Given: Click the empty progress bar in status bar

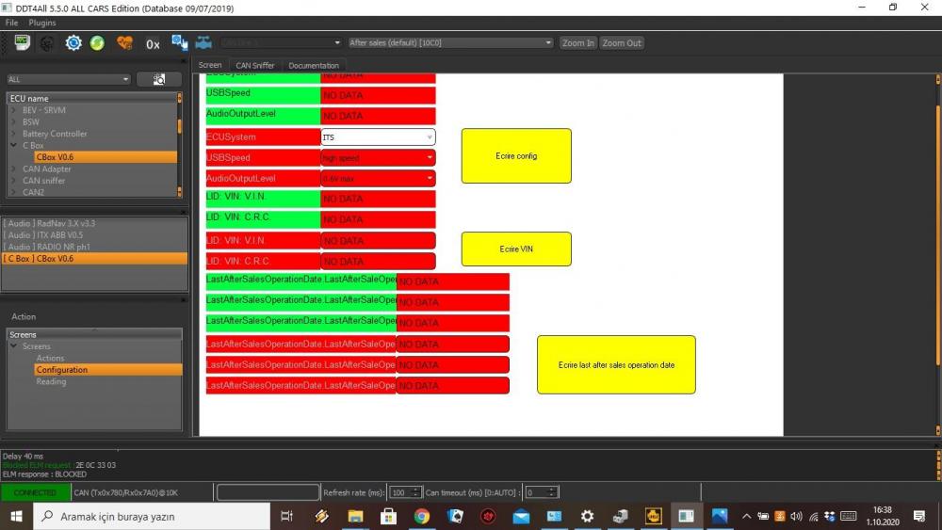Looking at the screenshot, I should pyautogui.click(x=268, y=492).
